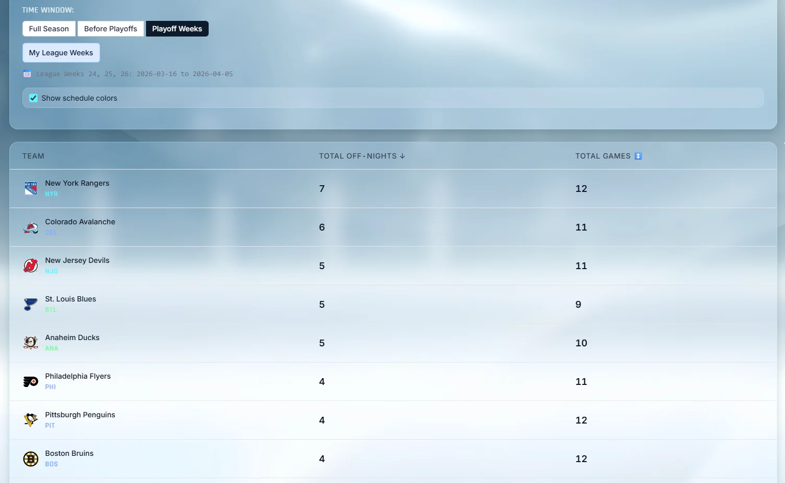The image size is (785, 483).
Task: Toggle the Show schedule colors checkbox
Action: [x=33, y=98]
